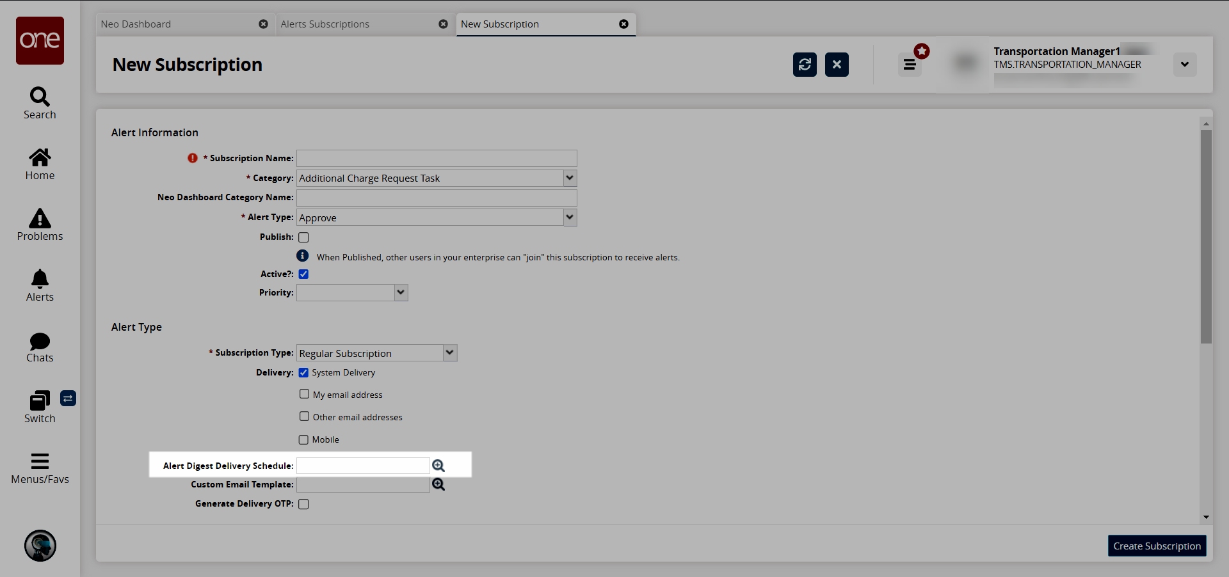Open the Search icon in sidebar
The image size is (1229, 577).
40,97
